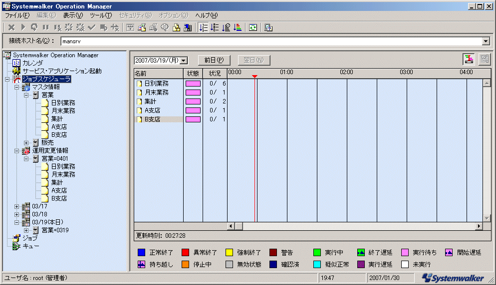This screenshot has height=285, width=496.
Task: Collapse the 営業 node under マスタ情報
Action: pos(26,95)
